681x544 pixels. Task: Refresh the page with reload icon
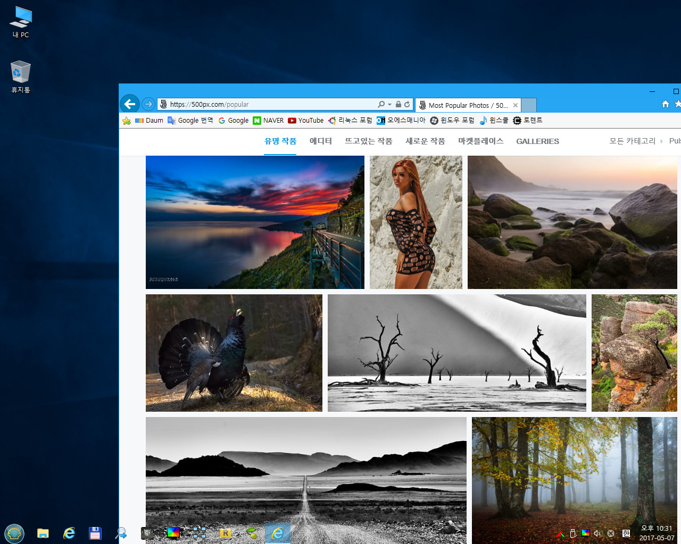(407, 104)
